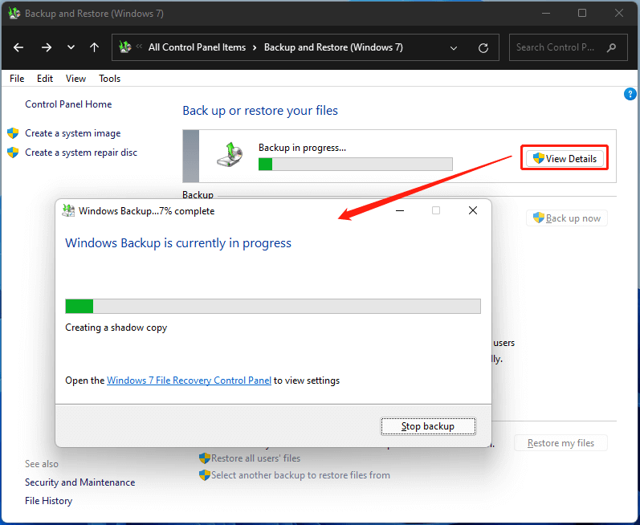Click the refresh icon in address bar
The height and width of the screenshot is (525, 640).
point(483,47)
